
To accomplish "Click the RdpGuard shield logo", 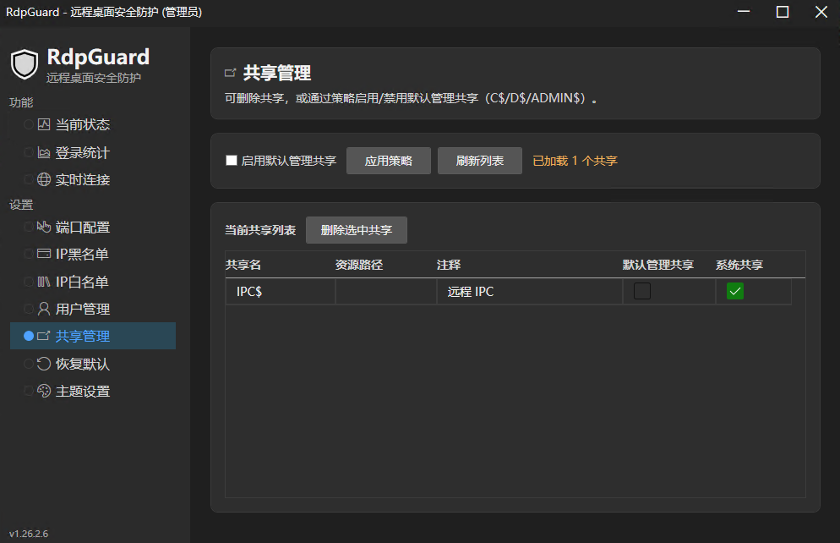I will pos(25,63).
